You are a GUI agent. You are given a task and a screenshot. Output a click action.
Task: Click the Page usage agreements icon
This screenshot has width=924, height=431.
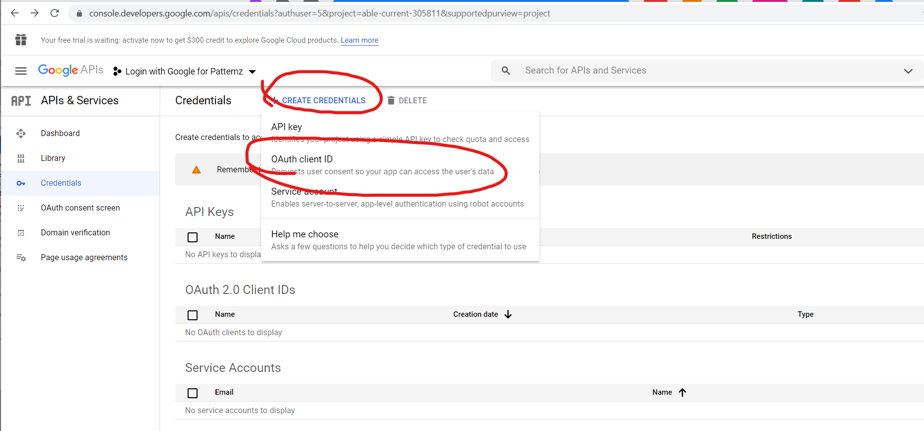coord(21,258)
